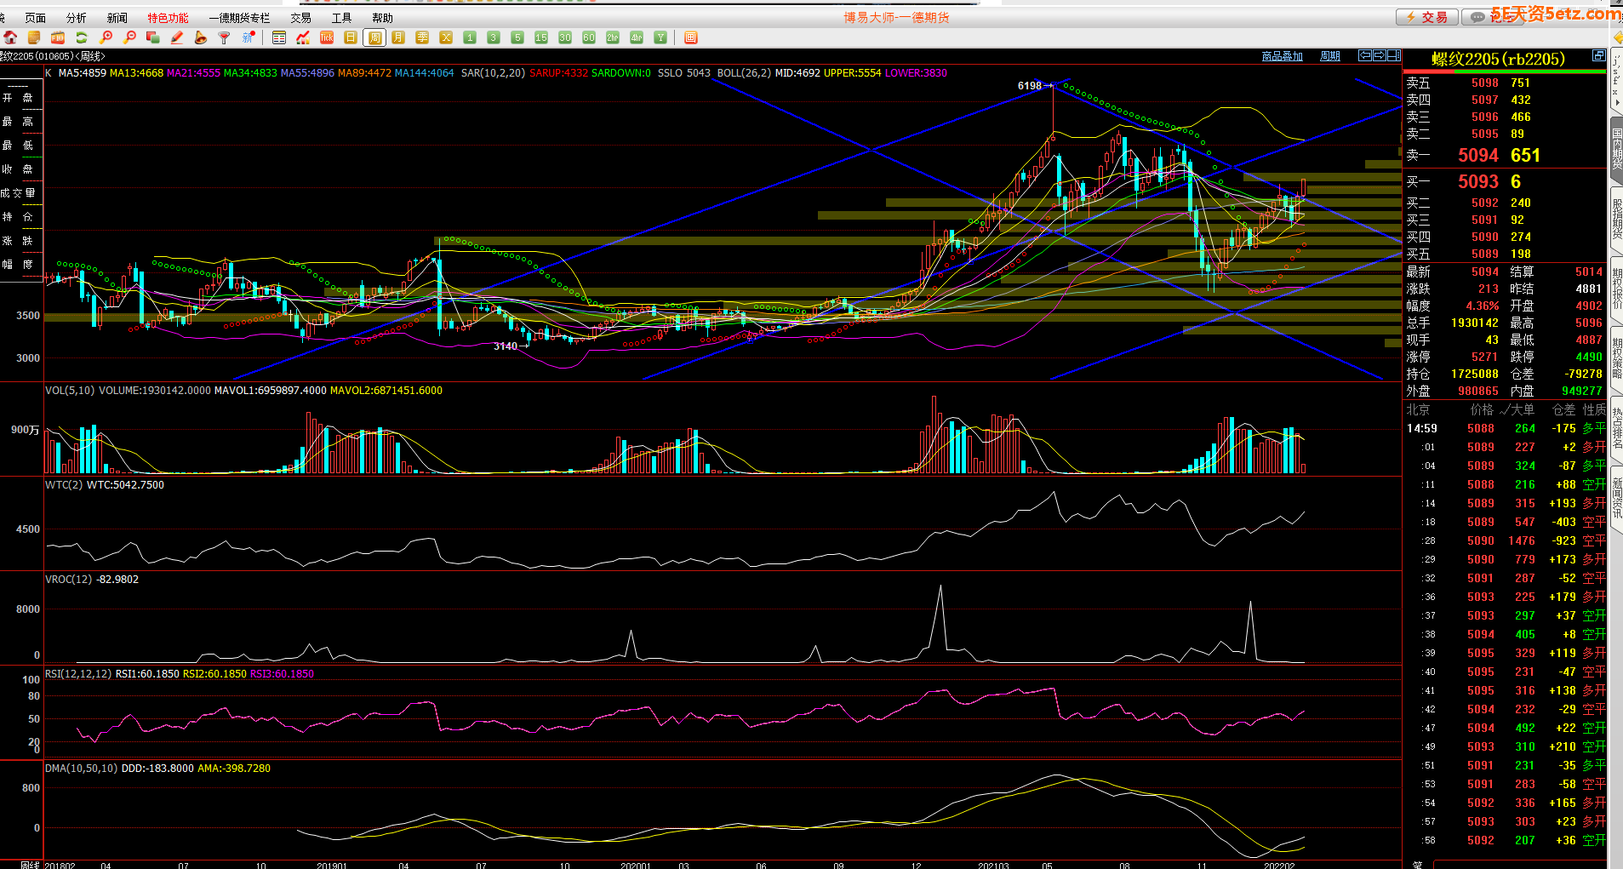Switch to daily period (日) button
1623x869 pixels.
point(351,37)
